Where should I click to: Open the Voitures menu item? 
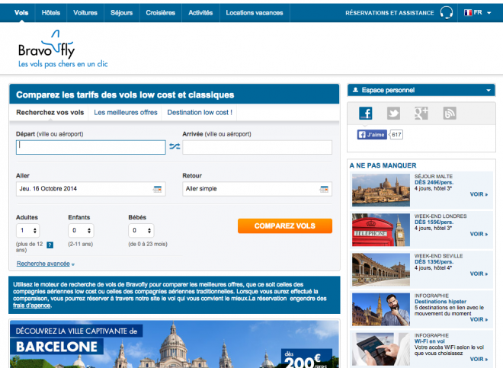[85, 13]
